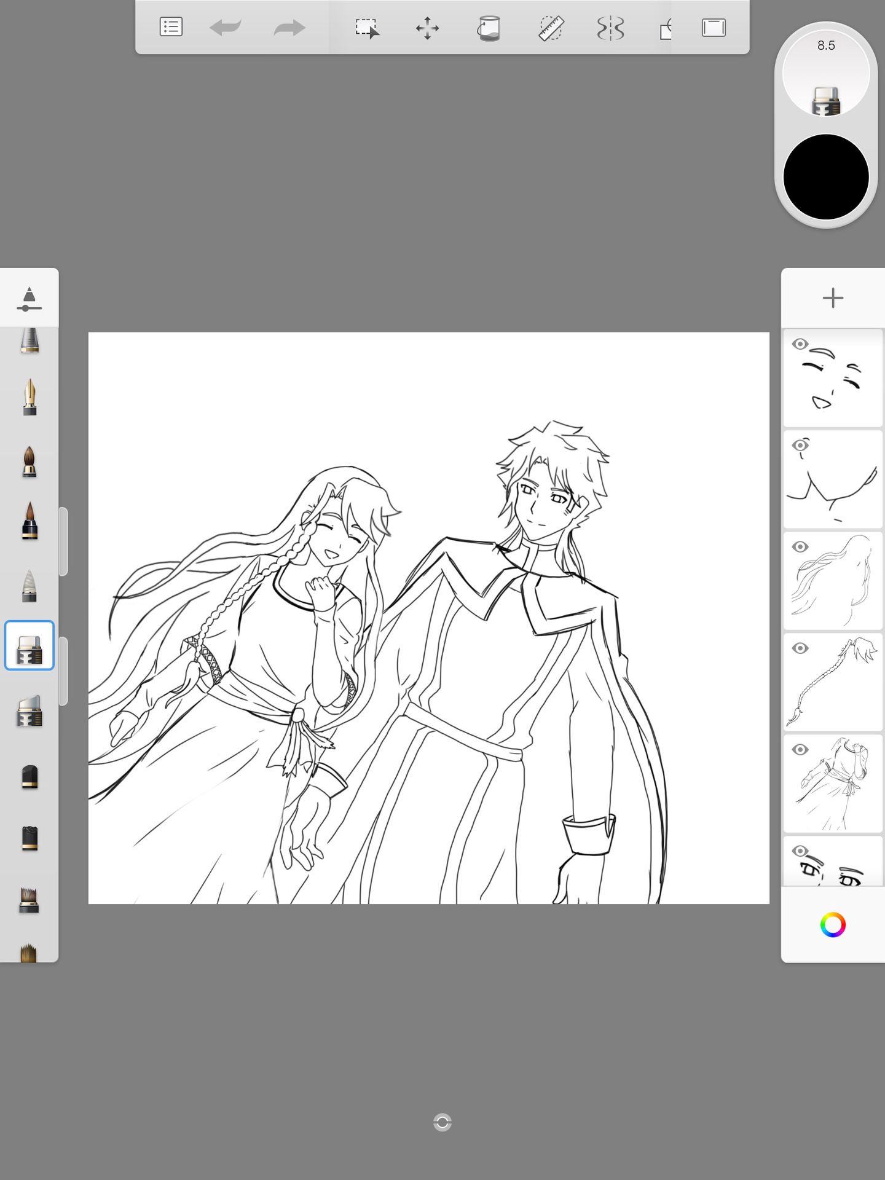Select the open-eyes layer thumbnail
This screenshot has width=885, height=1180.
[x=833, y=862]
